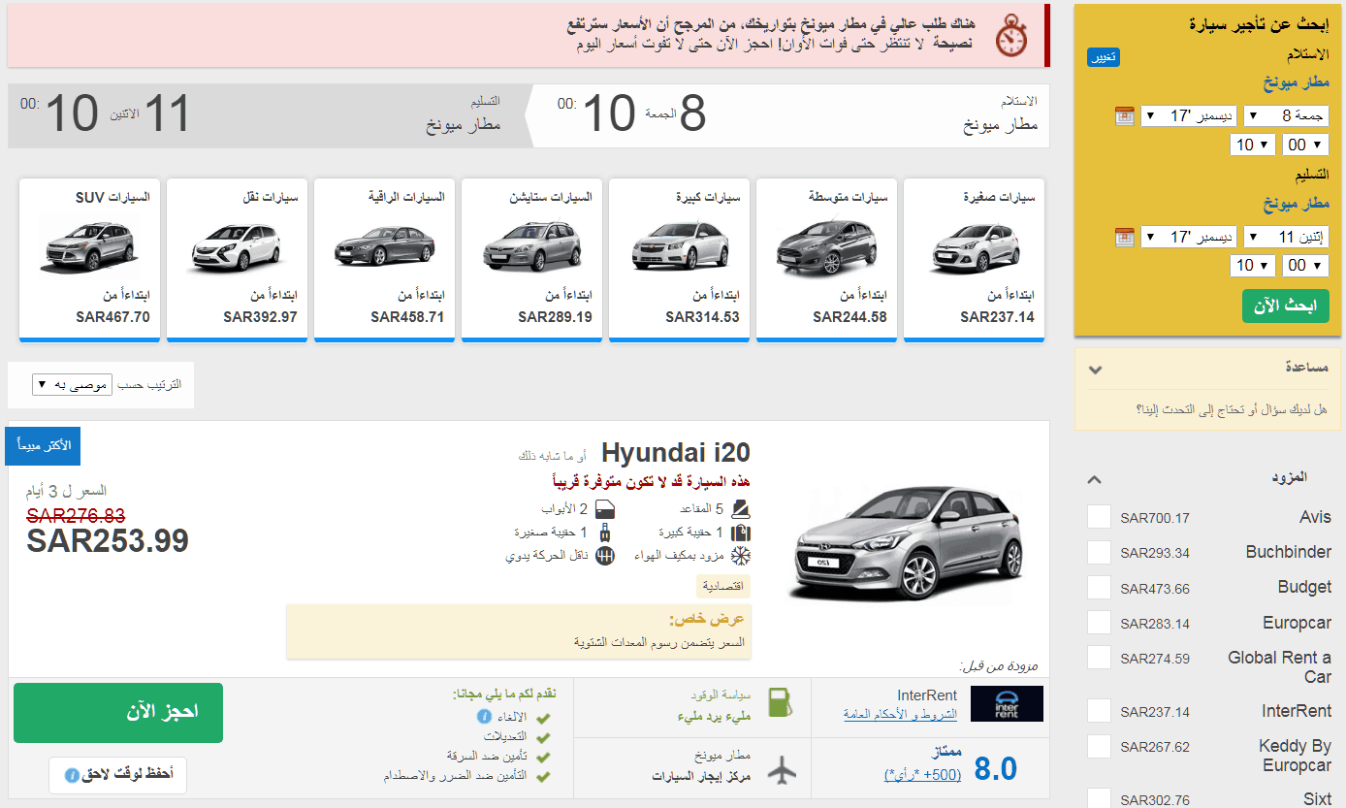The image size is (1346, 808).
Task: Open the pickup hour dropdown
Action: (1255, 145)
